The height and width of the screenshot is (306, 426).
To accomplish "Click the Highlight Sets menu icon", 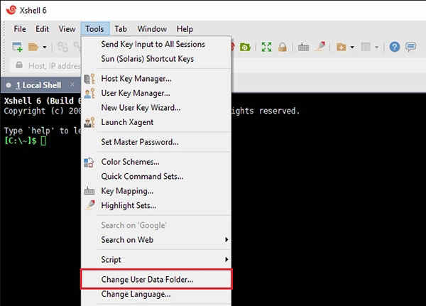I will (x=90, y=204).
